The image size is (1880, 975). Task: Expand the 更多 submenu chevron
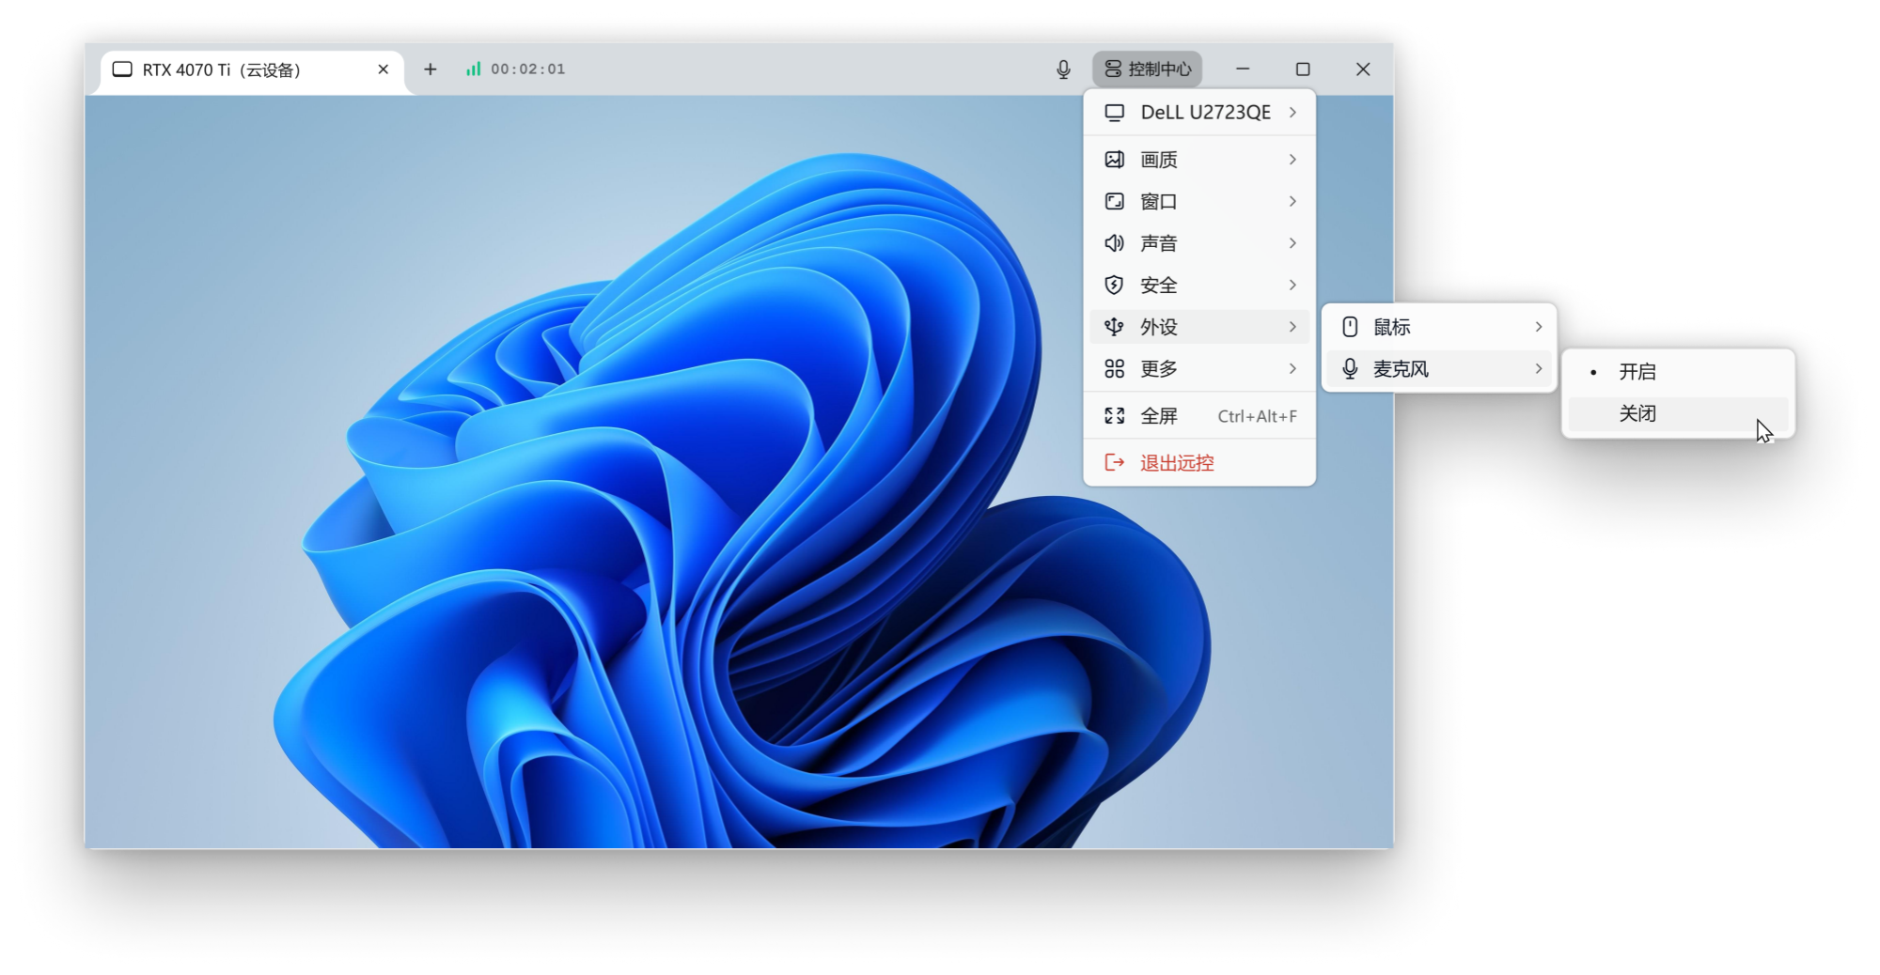tap(1293, 369)
